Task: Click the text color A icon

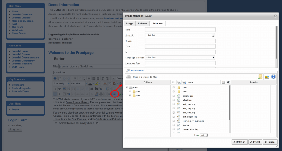Action: [x=90, y=83]
